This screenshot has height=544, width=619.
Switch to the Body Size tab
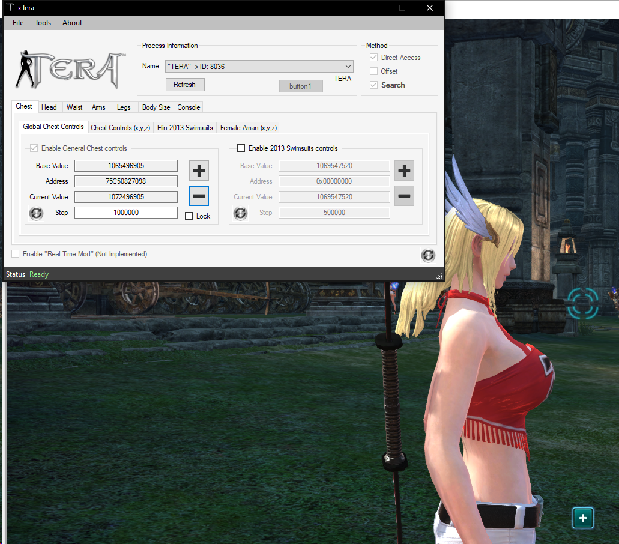[156, 107]
